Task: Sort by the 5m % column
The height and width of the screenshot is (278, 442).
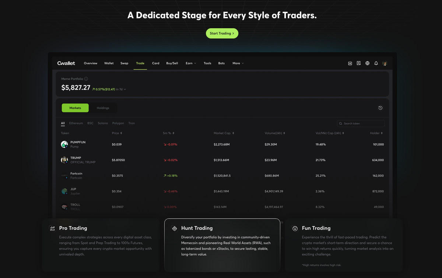Action: pyautogui.click(x=168, y=133)
